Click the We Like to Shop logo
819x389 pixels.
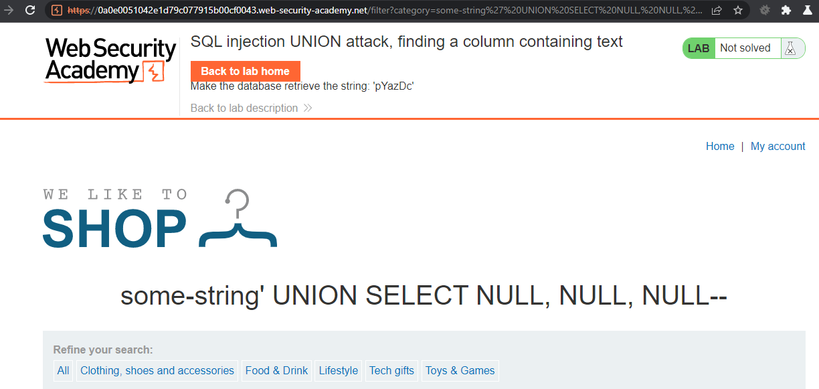[x=160, y=219]
